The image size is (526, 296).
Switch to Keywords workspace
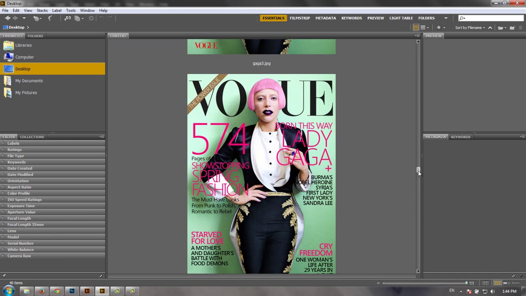[351, 18]
